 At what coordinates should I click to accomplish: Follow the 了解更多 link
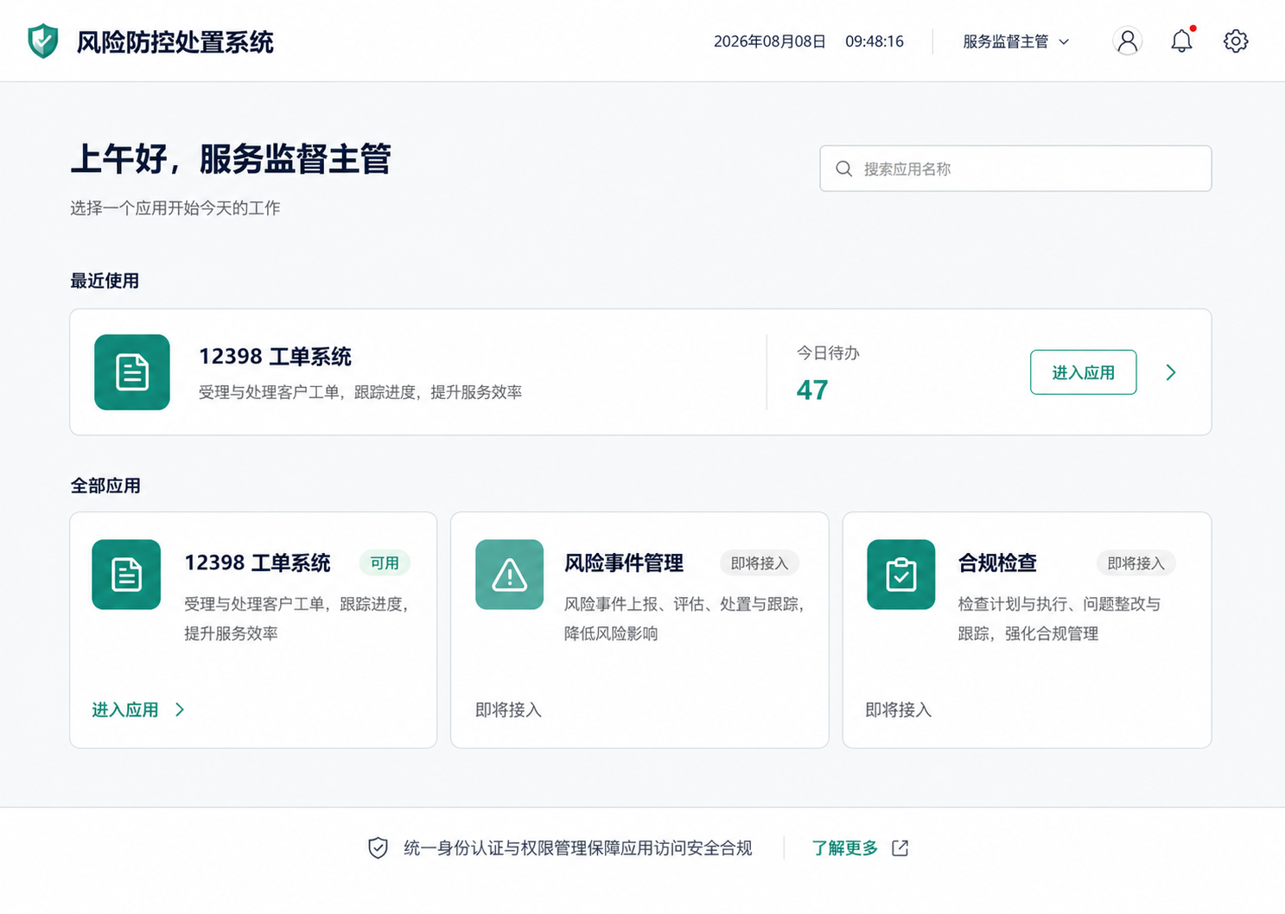click(844, 847)
